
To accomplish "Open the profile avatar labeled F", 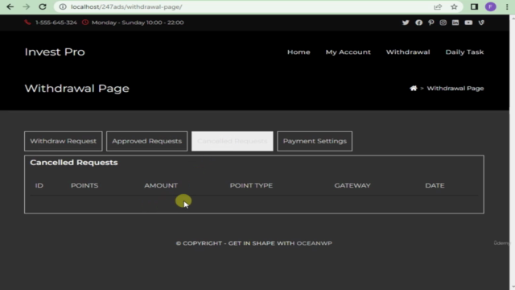I will tap(491, 7).
